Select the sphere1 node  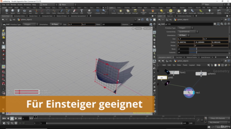pos(201,74)
